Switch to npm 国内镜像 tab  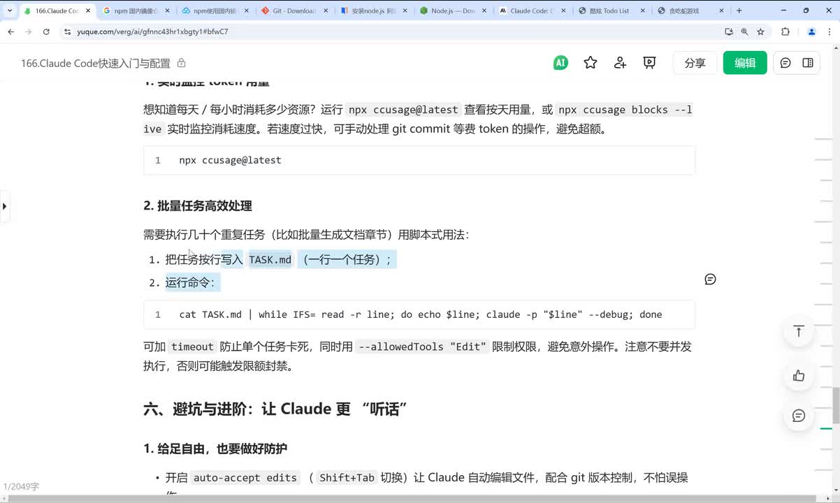[136, 11]
